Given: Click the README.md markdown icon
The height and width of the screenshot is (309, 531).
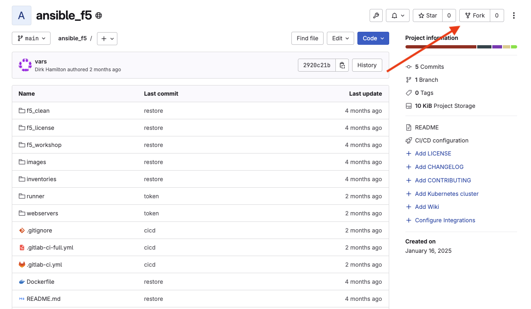Looking at the screenshot, I should pos(22,299).
